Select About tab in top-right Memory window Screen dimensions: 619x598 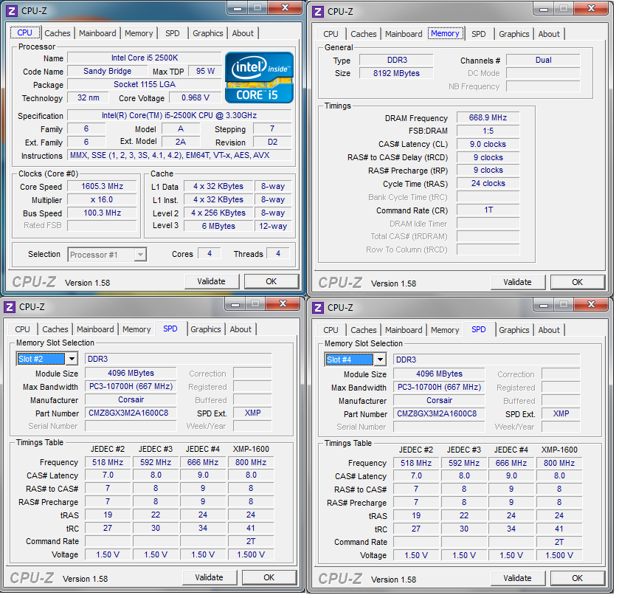coord(549,34)
